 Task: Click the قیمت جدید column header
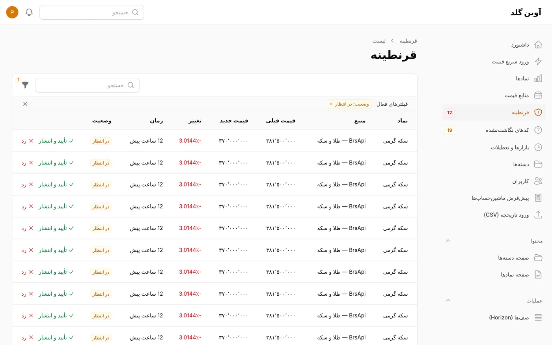coord(234,121)
